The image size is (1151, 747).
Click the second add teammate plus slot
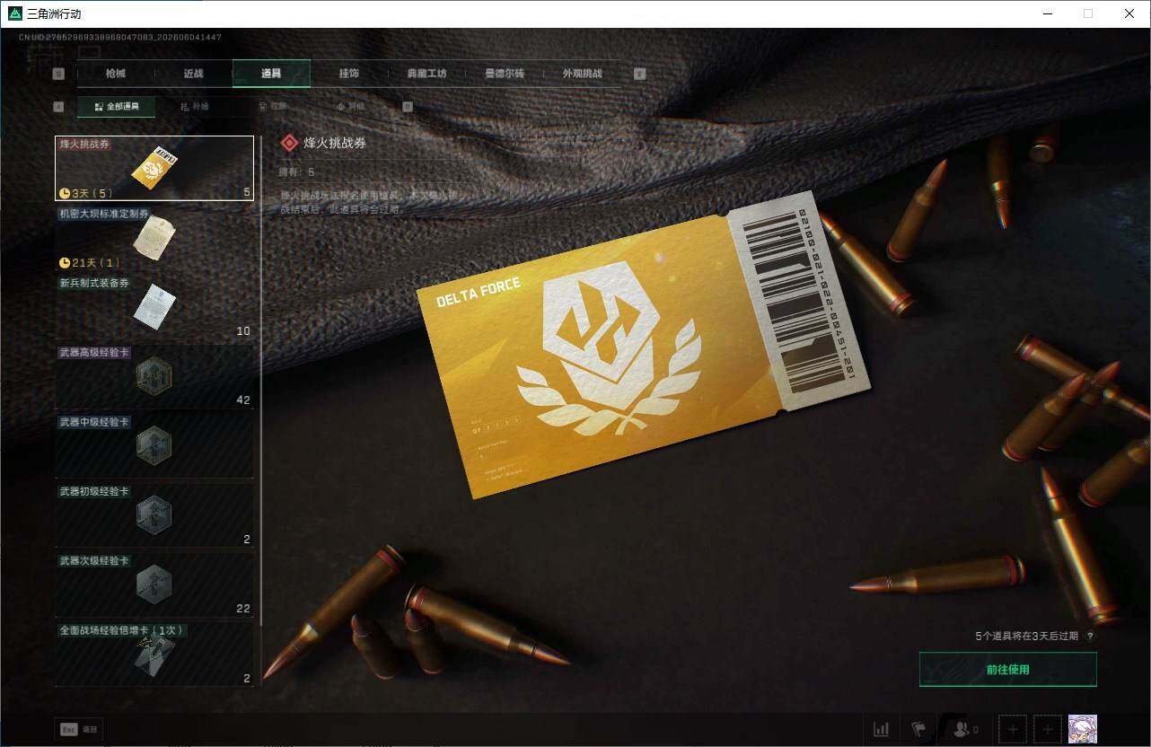pyautogui.click(x=1048, y=729)
